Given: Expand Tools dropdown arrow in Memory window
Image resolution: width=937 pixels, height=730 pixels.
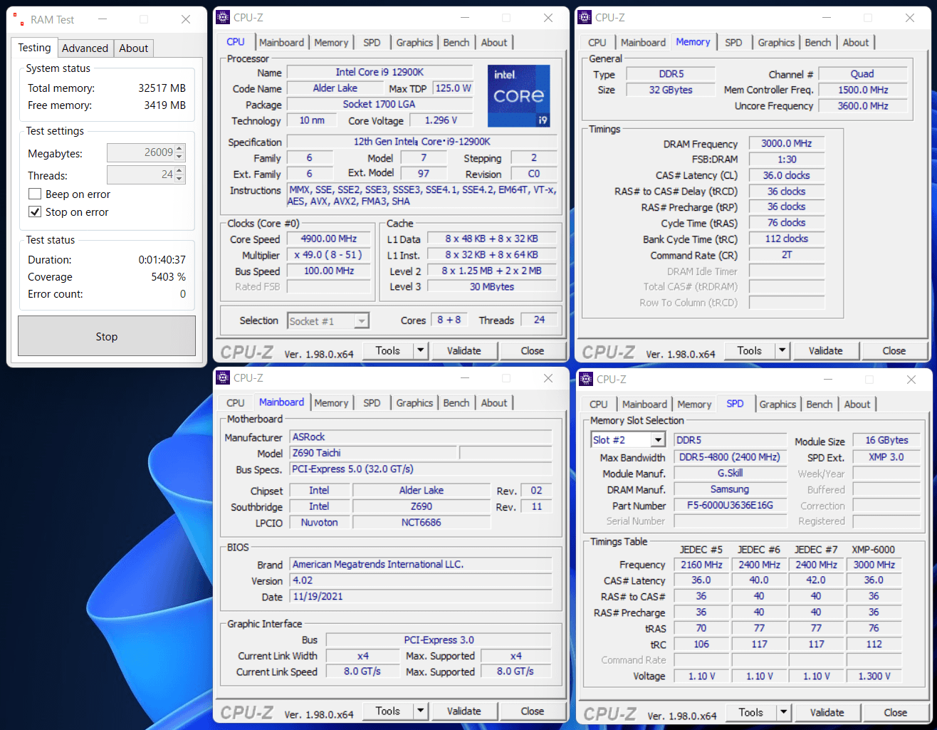Looking at the screenshot, I should (782, 350).
